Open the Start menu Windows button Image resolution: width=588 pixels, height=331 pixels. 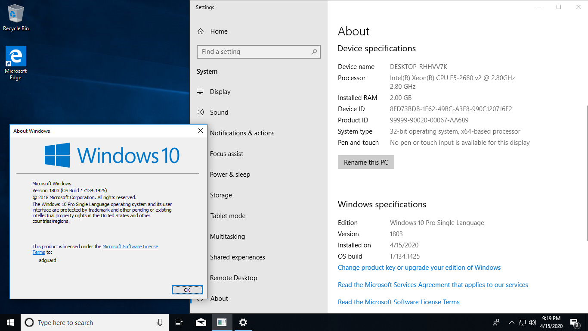pos(10,322)
